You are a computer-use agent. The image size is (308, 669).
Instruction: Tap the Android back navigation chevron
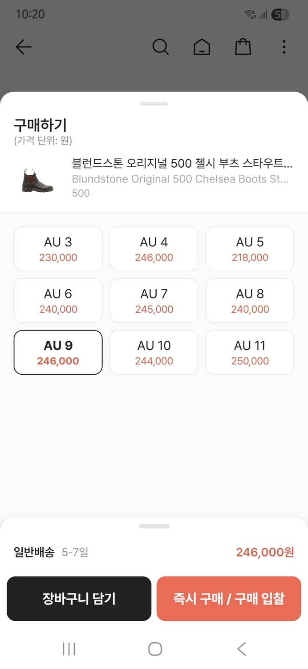[241, 649]
